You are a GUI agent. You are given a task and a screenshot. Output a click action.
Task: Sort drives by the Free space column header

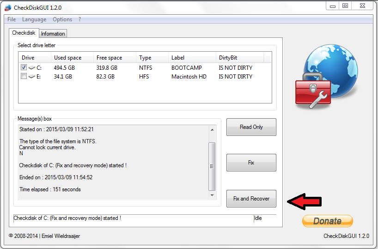click(109, 58)
